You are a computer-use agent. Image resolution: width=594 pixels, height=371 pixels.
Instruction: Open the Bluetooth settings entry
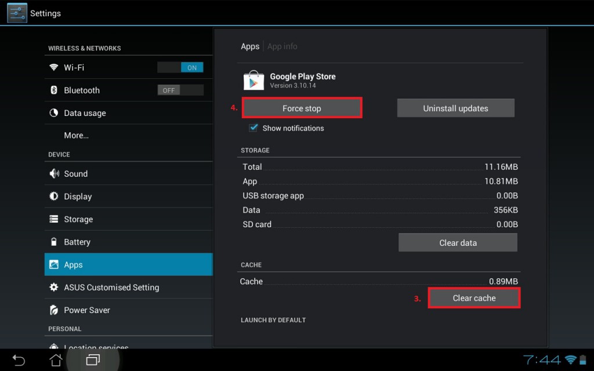click(128, 90)
